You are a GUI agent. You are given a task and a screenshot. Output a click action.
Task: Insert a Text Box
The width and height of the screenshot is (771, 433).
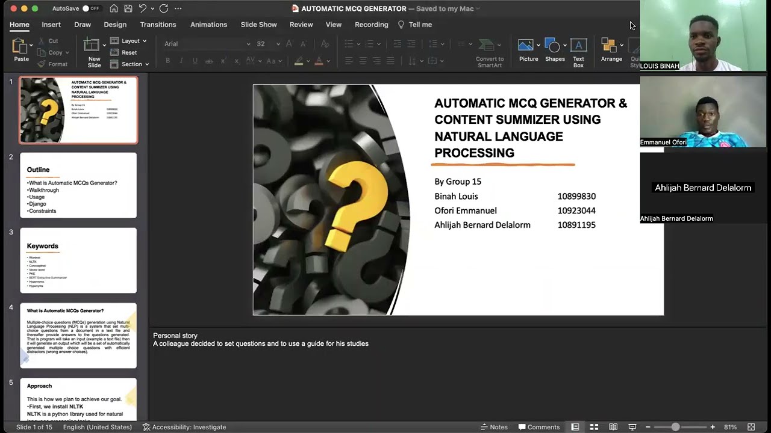click(x=578, y=53)
